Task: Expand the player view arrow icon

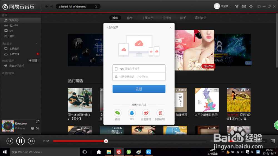Action: coord(38,122)
